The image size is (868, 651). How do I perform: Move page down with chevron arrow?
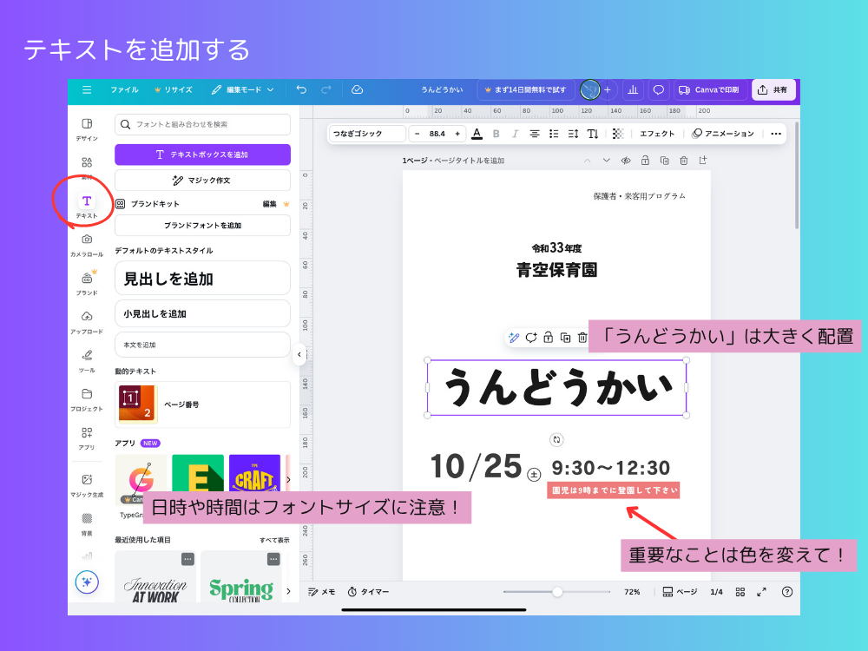[606, 161]
